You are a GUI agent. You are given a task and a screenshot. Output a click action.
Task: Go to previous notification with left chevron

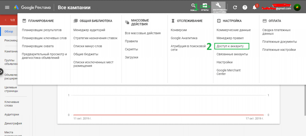click(5, 20)
